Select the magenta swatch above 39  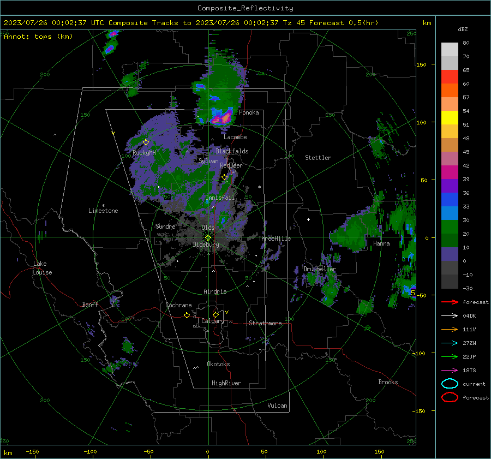[450, 172]
